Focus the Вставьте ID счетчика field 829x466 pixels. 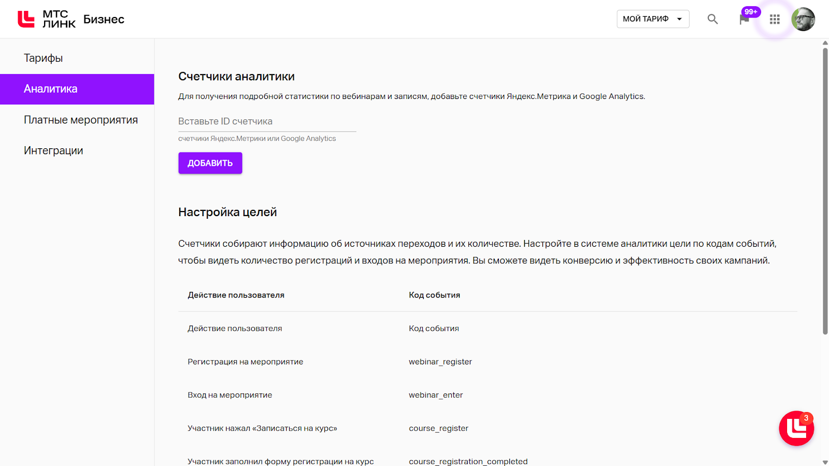[x=267, y=121]
